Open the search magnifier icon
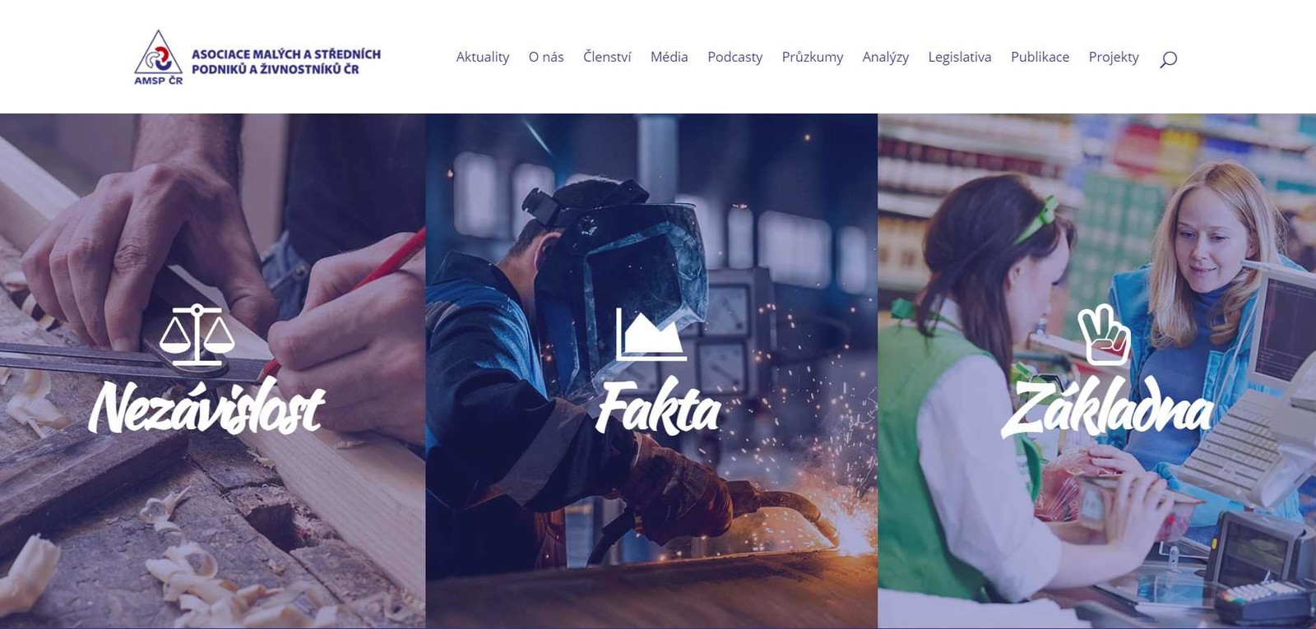The image size is (1316, 629). (1168, 59)
